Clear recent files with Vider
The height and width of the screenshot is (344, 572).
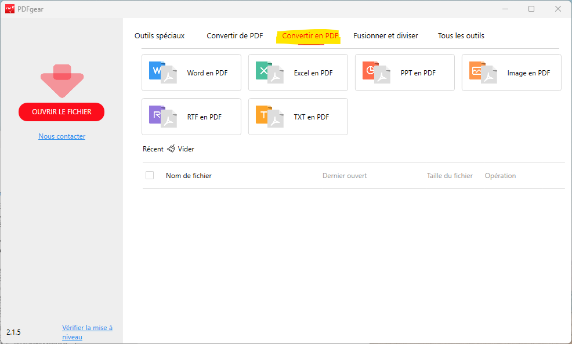click(x=186, y=149)
